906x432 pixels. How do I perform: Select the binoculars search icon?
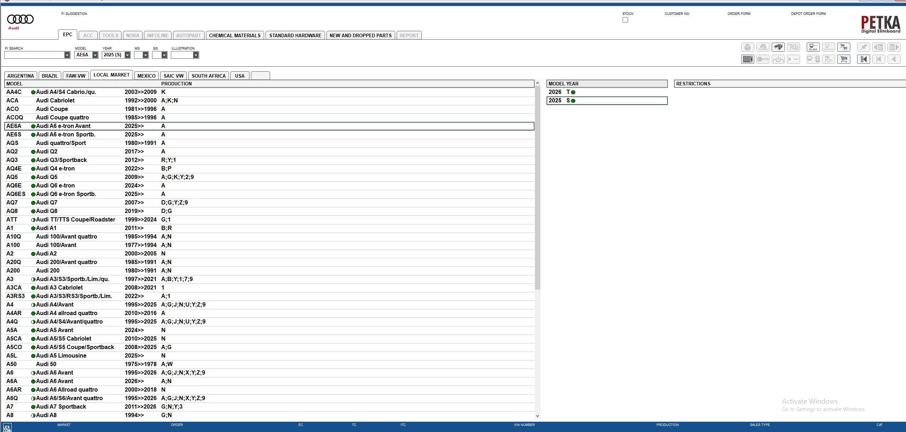coord(778,47)
